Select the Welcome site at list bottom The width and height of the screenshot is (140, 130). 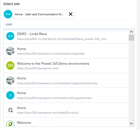click(66, 122)
